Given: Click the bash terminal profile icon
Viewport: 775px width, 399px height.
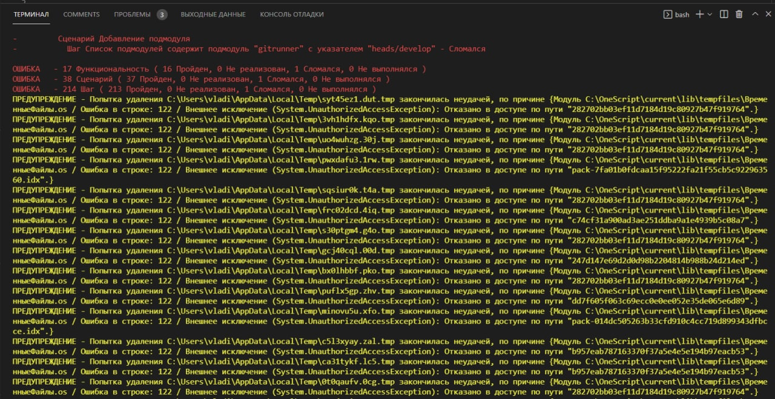Looking at the screenshot, I should tap(668, 15).
